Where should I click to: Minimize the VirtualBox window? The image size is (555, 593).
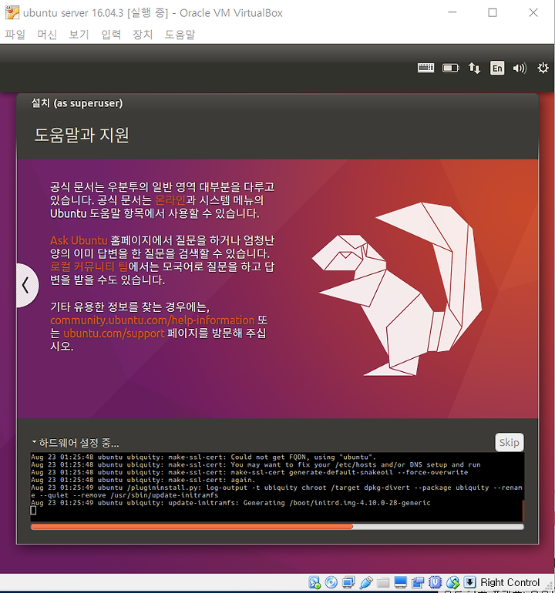[x=452, y=12]
